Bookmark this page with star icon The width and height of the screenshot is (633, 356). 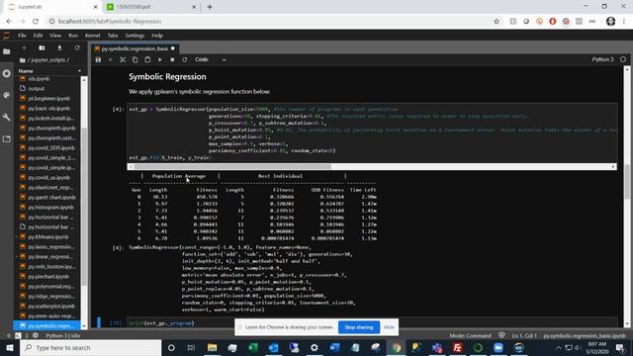pyautogui.click(x=497, y=22)
